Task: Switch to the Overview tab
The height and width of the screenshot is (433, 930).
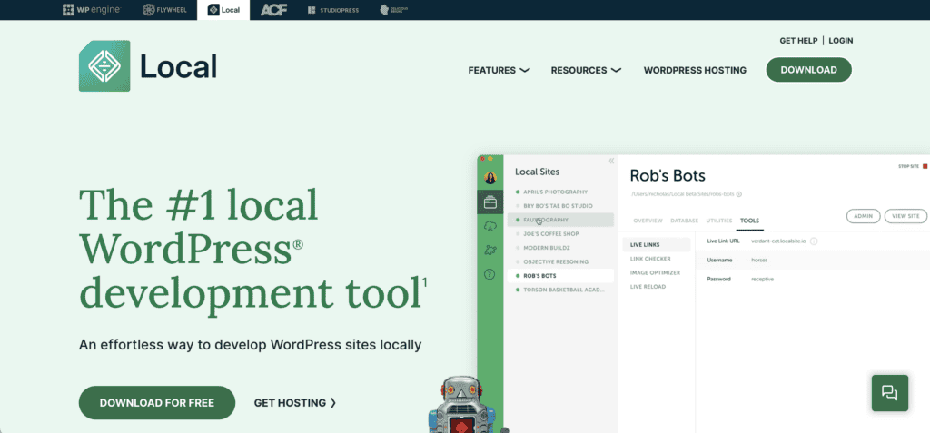Action: [x=648, y=221]
